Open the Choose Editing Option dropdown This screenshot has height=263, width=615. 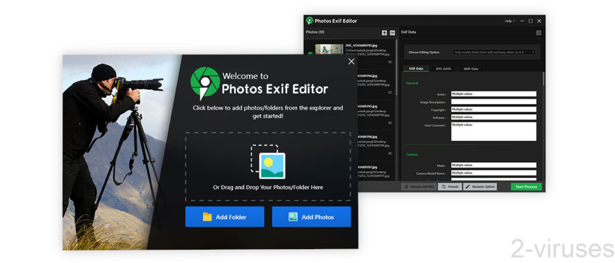tap(494, 52)
